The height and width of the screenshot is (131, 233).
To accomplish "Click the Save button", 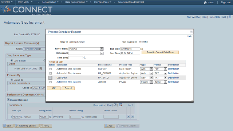I will [x=8, y=126].
